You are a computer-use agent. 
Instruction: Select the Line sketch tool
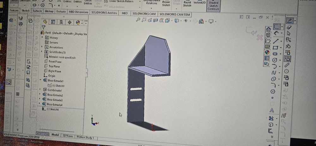(276, 41)
